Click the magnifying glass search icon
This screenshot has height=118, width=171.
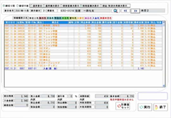tap(116, 11)
